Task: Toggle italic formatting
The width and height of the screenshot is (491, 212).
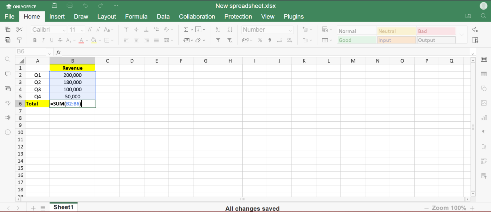Action: pyautogui.click(x=43, y=40)
